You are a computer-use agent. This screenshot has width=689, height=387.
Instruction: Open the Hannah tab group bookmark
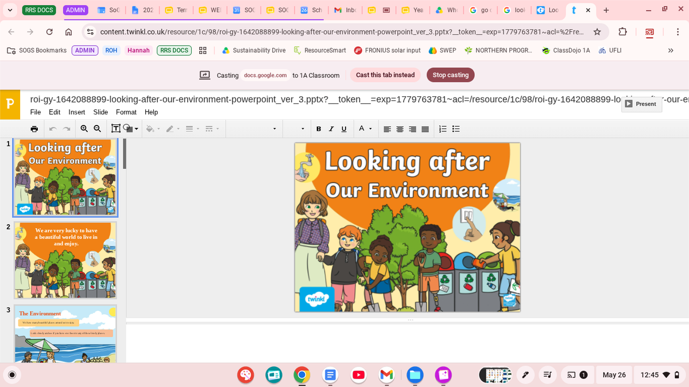[138, 50]
